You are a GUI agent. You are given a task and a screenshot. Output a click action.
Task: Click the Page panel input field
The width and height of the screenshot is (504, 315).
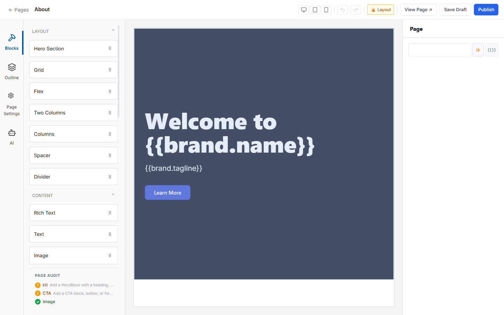point(440,50)
